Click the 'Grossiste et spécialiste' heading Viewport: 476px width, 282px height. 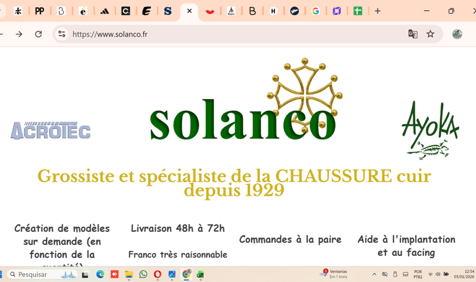pos(234,183)
